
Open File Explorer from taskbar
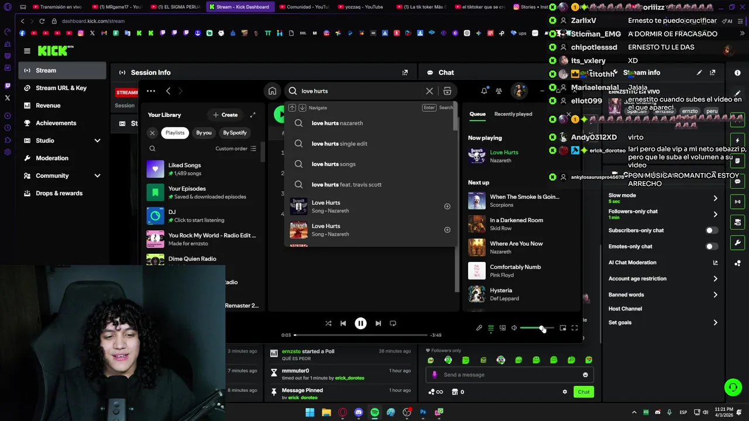(x=327, y=412)
